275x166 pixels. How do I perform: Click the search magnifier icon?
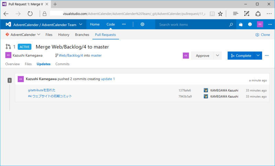pos(231,24)
